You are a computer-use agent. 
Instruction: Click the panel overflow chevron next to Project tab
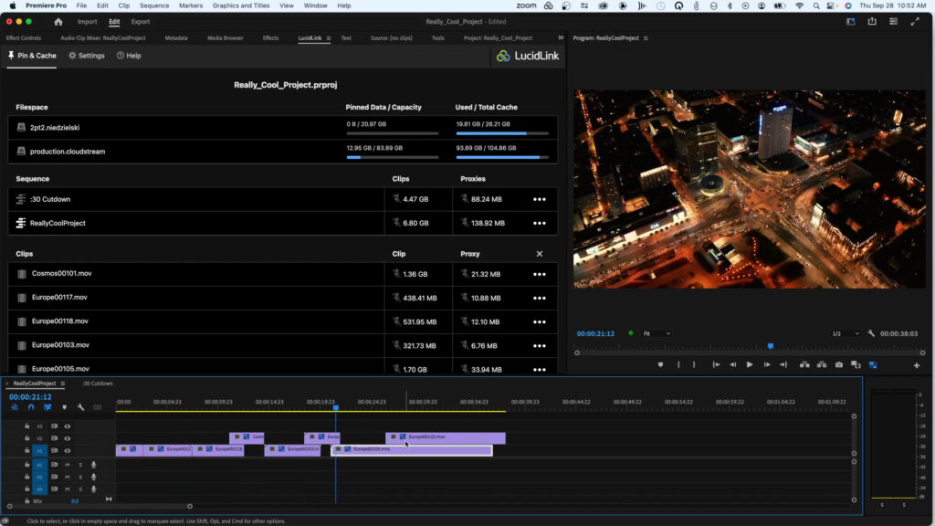(559, 38)
